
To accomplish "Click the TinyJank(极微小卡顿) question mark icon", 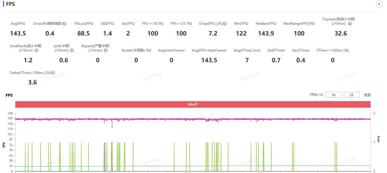I will [350, 24].
